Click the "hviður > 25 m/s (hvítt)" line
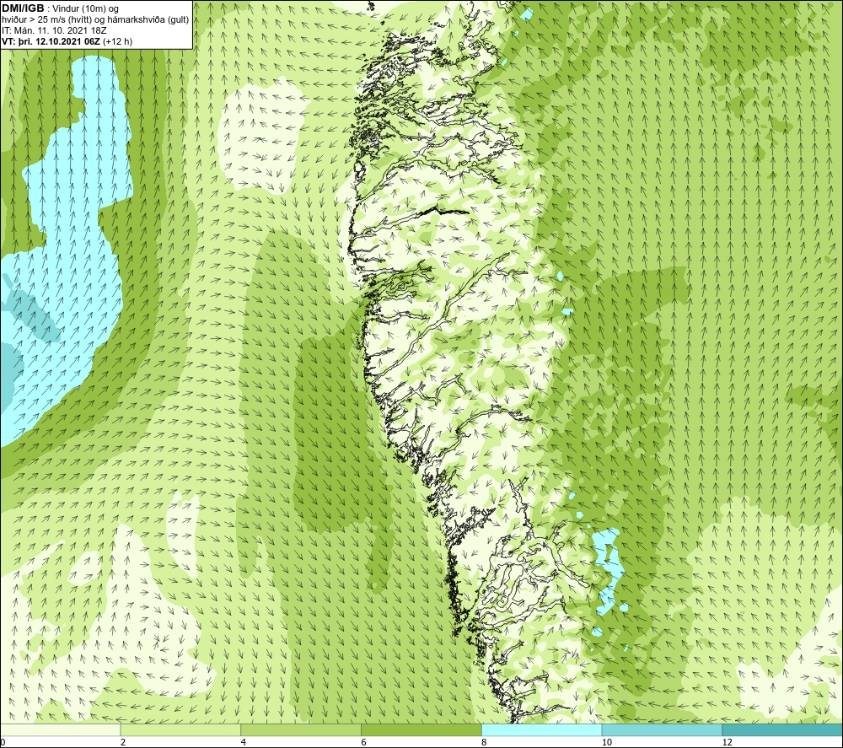The height and width of the screenshot is (748, 843). tap(46, 20)
